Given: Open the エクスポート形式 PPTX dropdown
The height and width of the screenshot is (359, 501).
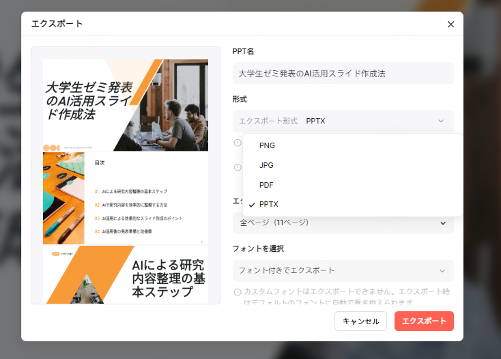Looking at the screenshot, I should [x=343, y=121].
